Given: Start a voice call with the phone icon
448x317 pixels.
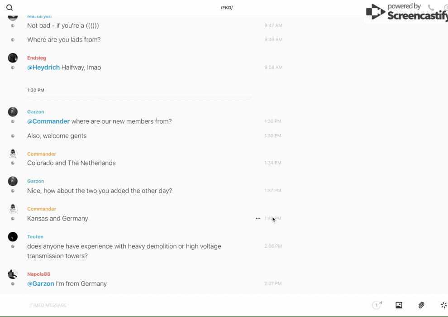Looking at the screenshot, I should click(x=431, y=8).
